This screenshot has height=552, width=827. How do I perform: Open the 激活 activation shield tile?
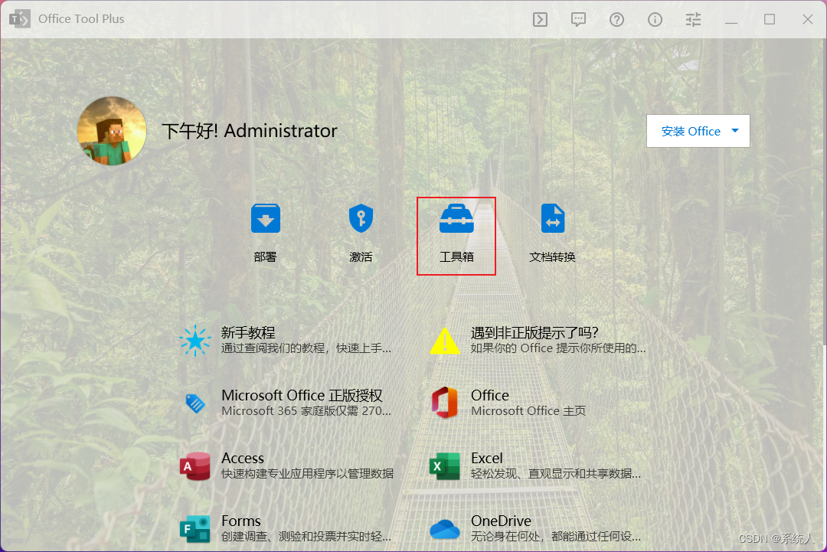tap(361, 233)
